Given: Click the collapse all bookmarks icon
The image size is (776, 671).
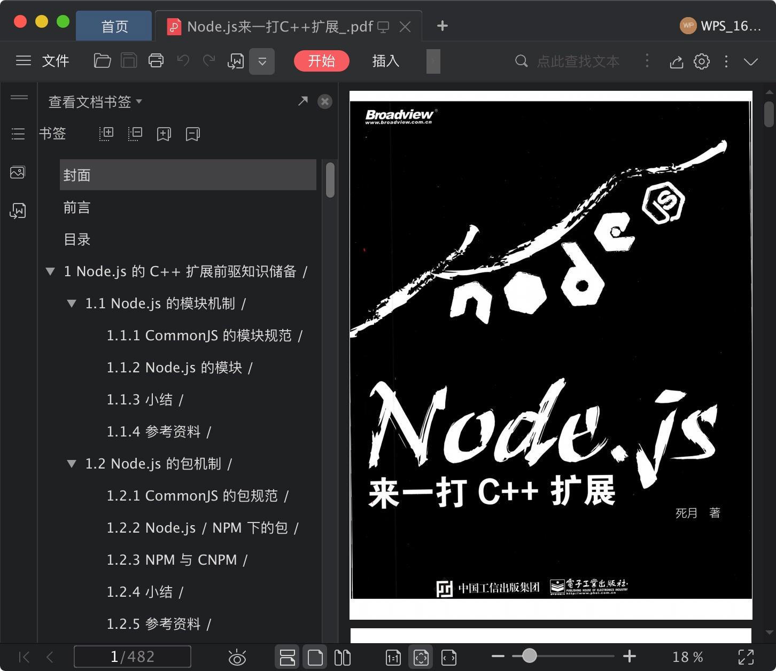Looking at the screenshot, I should 135,134.
